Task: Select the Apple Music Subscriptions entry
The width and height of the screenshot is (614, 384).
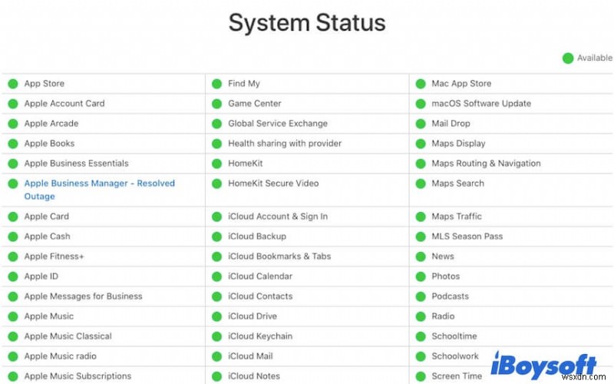Action: coord(78,376)
